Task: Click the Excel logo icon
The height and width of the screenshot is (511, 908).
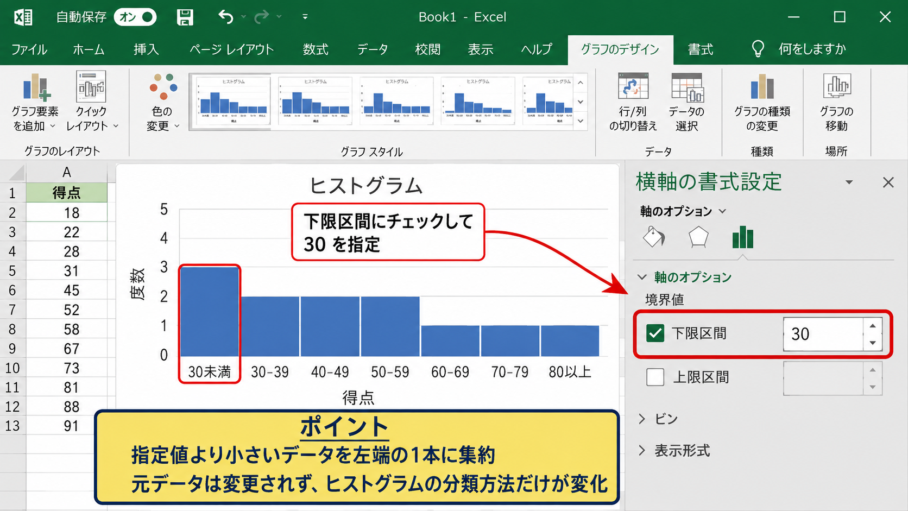Action: pyautogui.click(x=23, y=17)
